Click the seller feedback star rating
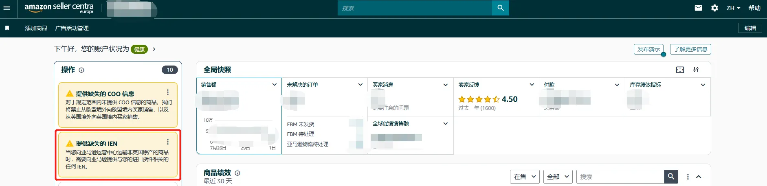 tap(479, 99)
